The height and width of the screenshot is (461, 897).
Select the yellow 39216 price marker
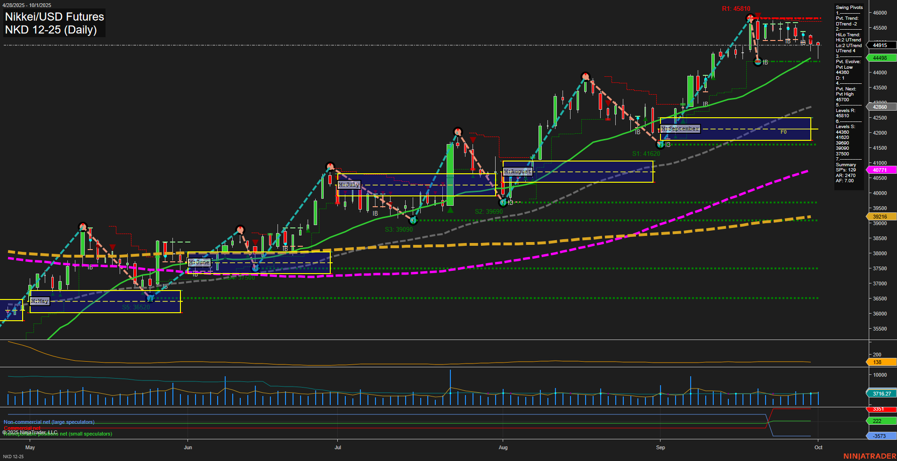tap(879, 216)
